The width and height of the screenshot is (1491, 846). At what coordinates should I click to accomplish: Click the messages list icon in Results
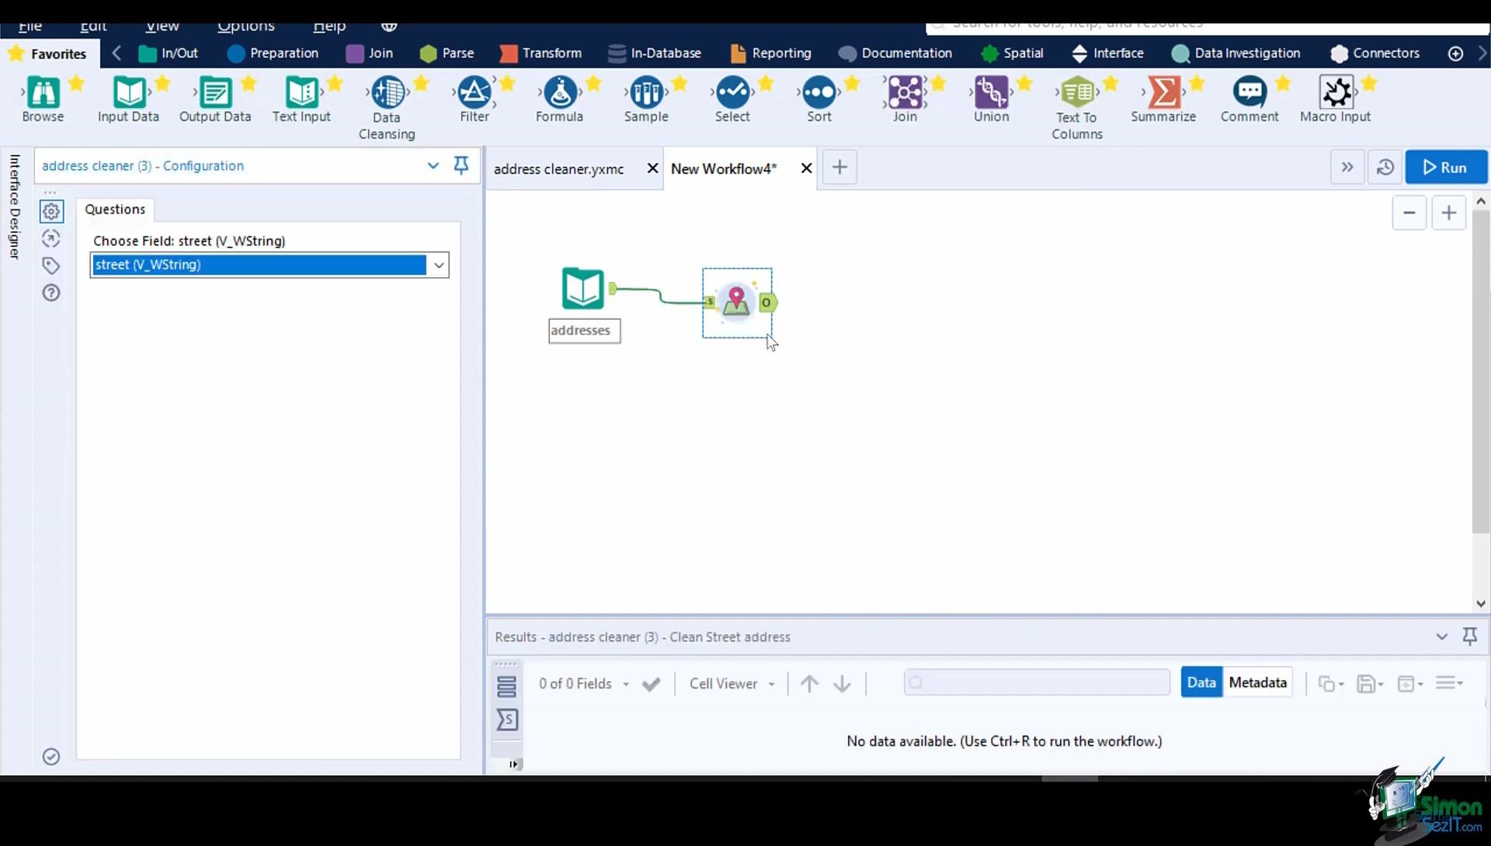506,687
